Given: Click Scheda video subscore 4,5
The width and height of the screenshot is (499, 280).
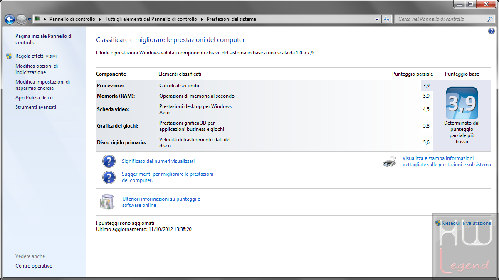Looking at the screenshot, I should [x=426, y=110].
